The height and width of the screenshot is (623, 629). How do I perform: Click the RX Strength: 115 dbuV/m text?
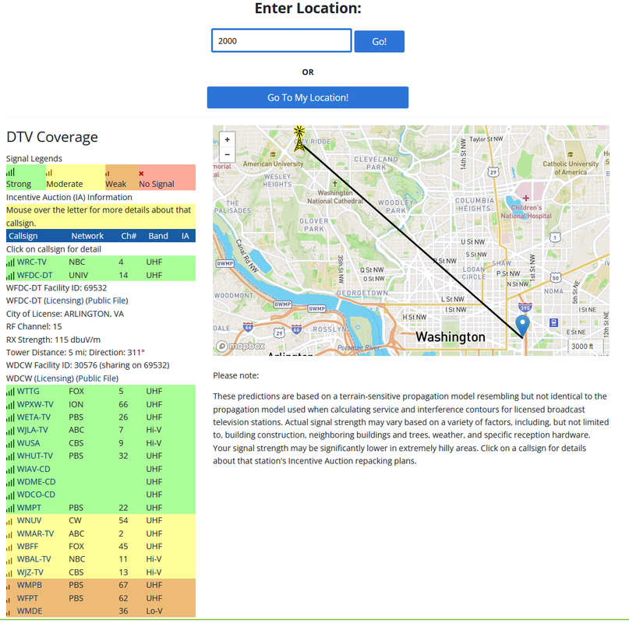click(53, 340)
